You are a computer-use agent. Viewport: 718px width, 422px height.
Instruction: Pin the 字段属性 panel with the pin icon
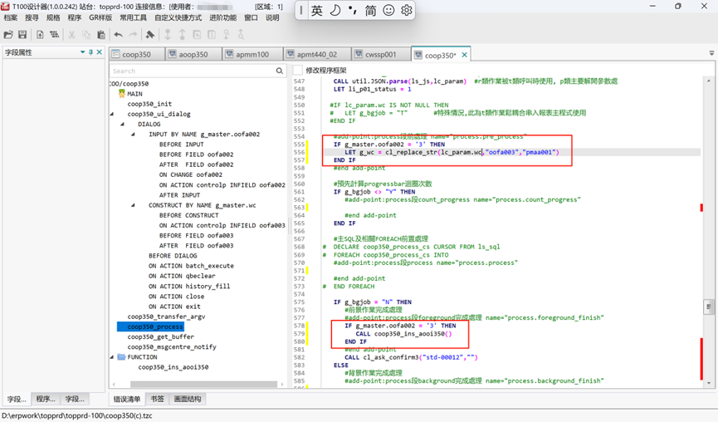(90, 52)
